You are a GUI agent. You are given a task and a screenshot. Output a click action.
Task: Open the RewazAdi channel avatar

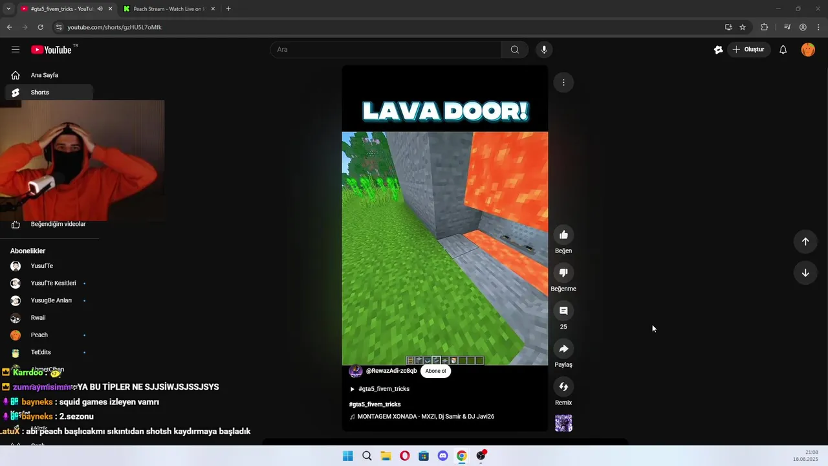coord(356,371)
